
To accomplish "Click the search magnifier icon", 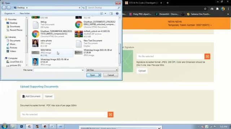I will 119,8.
